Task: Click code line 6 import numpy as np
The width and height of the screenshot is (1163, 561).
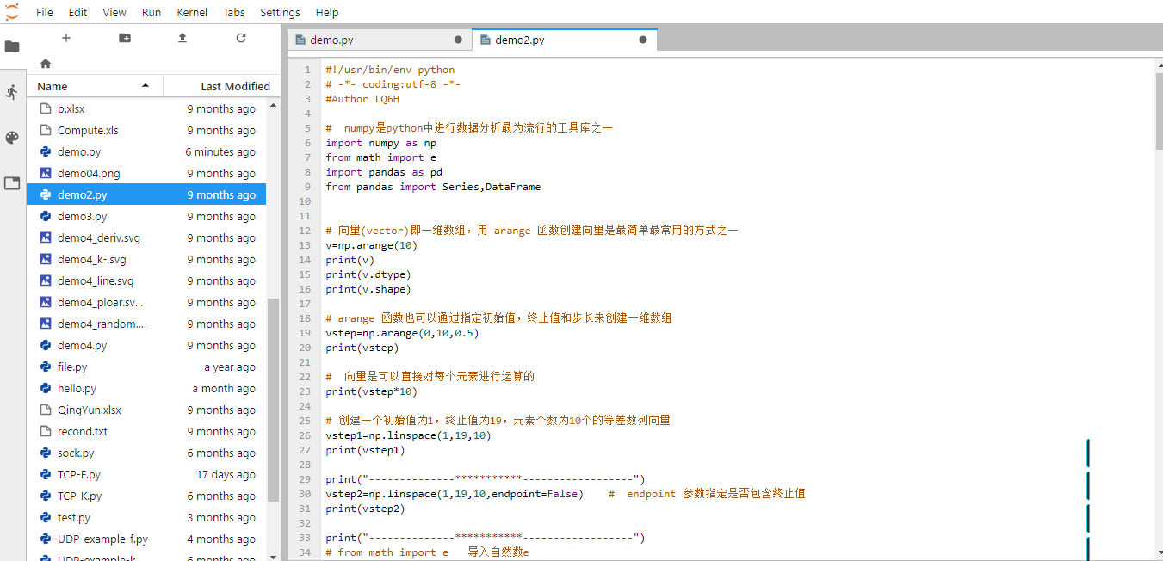Action: click(x=380, y=143)
